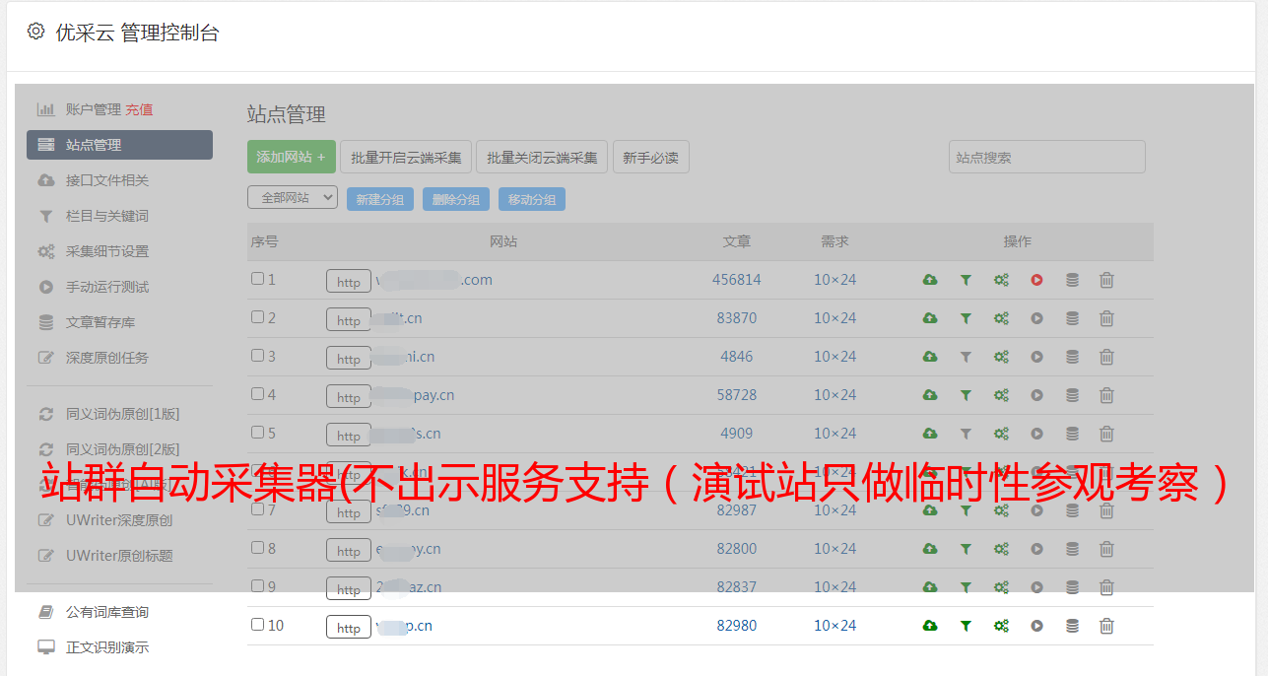Click play icon in row 8

click(1036, 549)
